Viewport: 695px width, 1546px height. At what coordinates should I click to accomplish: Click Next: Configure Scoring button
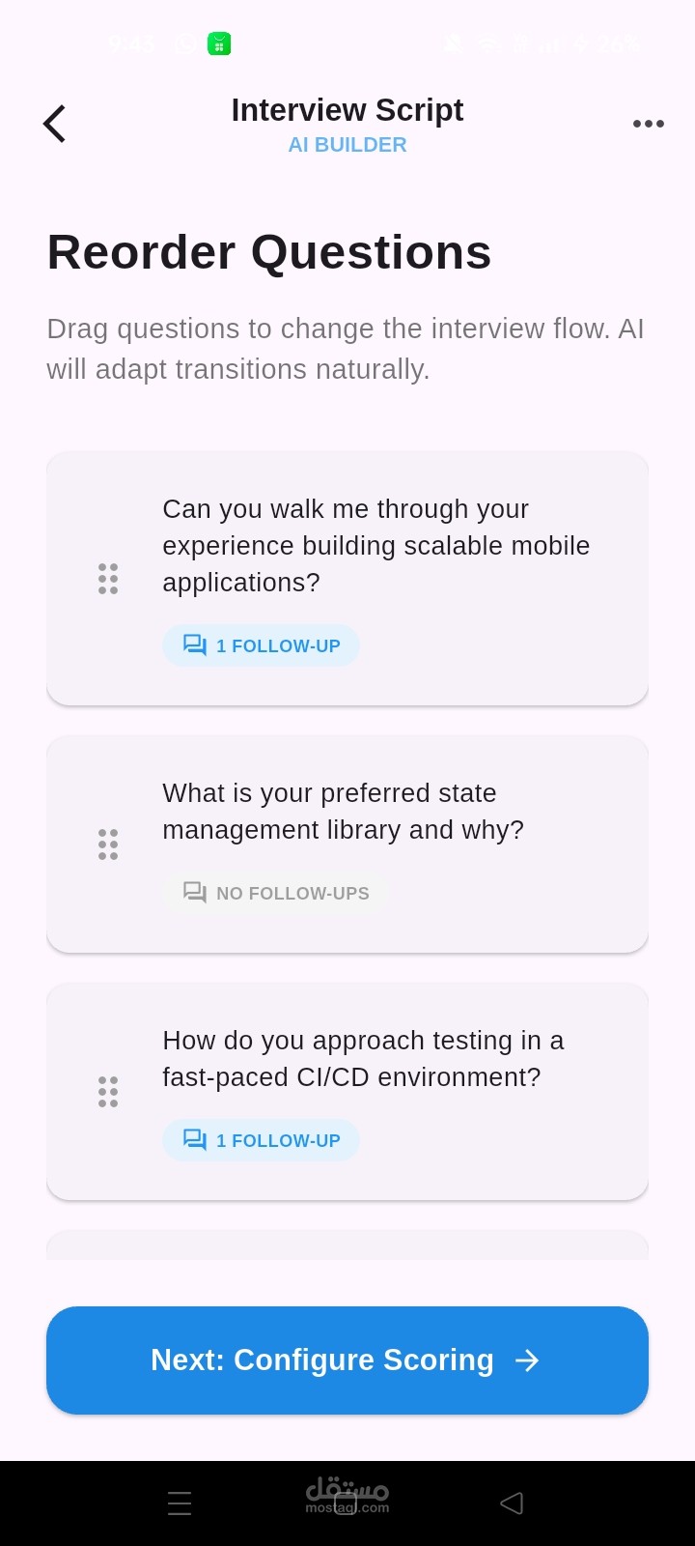[x=347, y=1360]
